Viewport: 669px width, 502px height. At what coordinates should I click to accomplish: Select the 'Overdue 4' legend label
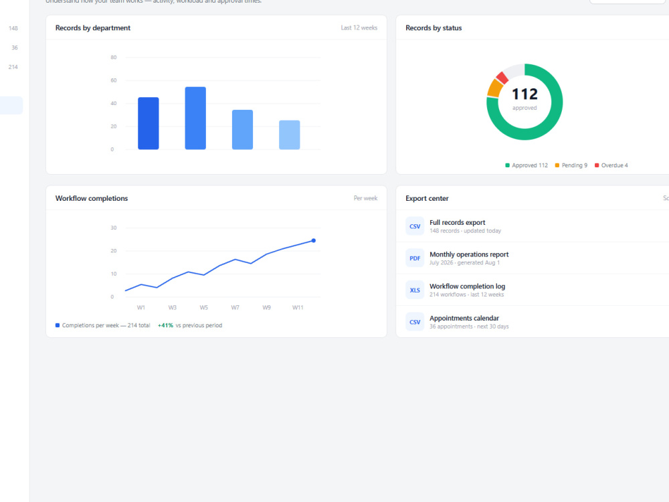coord(614,165)
